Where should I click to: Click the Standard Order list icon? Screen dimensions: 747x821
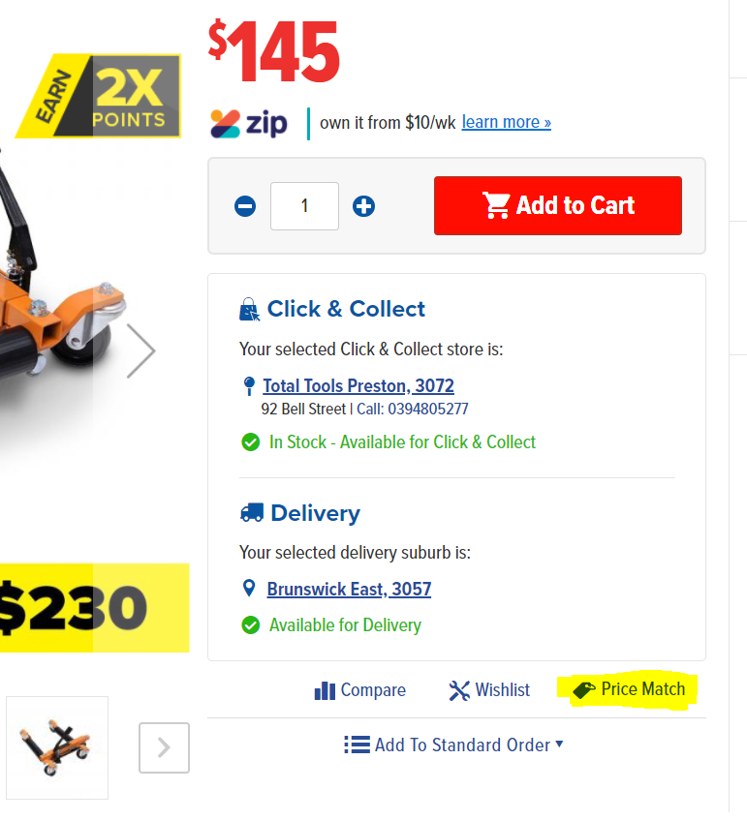point(357,745)
